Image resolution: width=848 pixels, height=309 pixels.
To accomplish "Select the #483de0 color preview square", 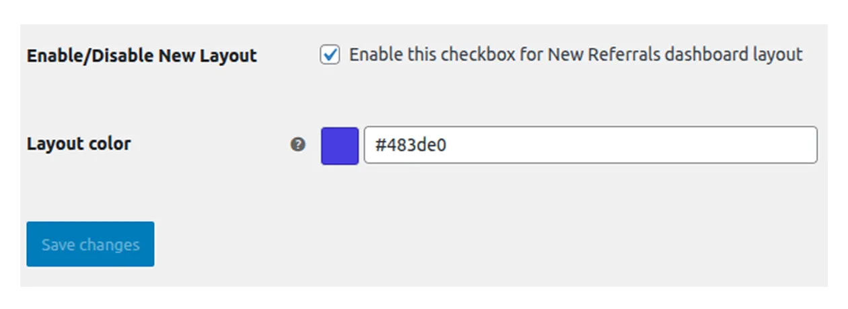I will [340, 145].
